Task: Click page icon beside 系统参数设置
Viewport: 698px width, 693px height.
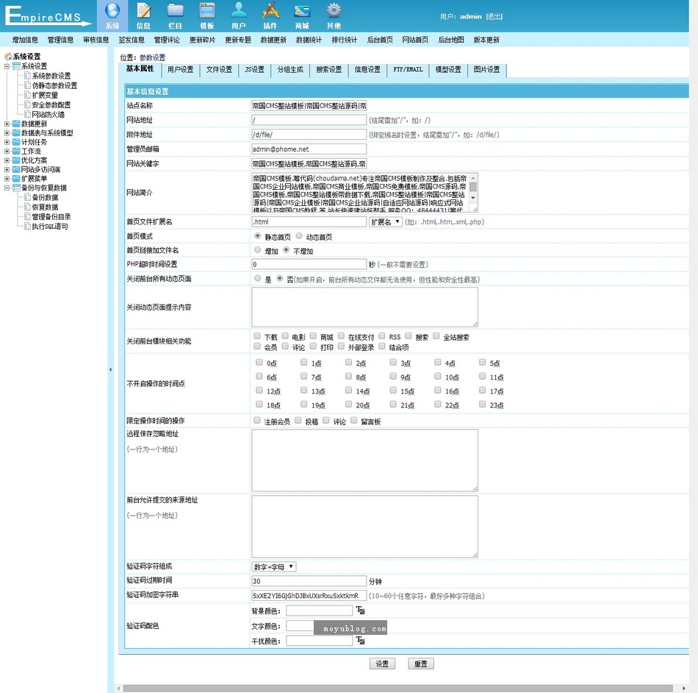Action: [27, 75]
